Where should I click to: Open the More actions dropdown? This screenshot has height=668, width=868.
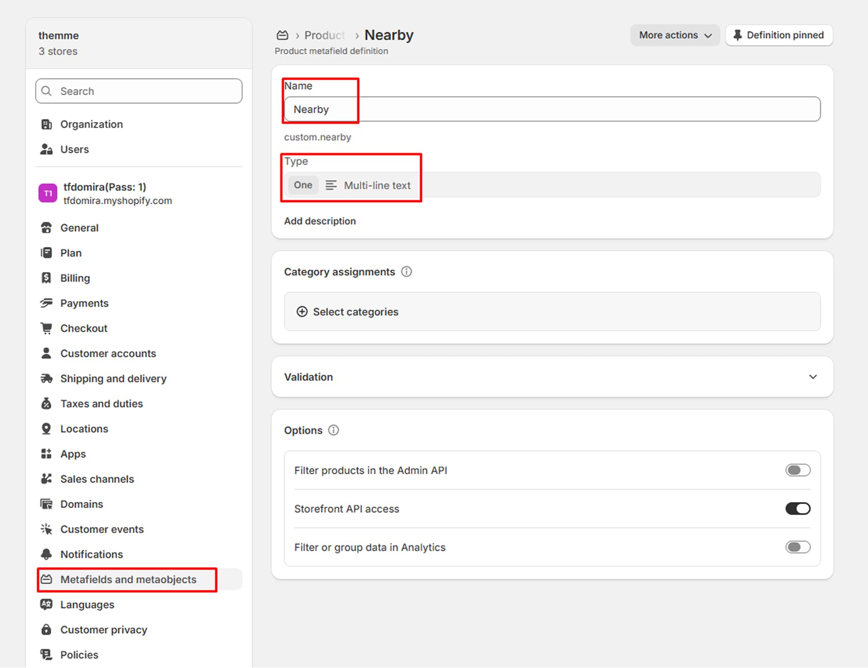(675, 35)
